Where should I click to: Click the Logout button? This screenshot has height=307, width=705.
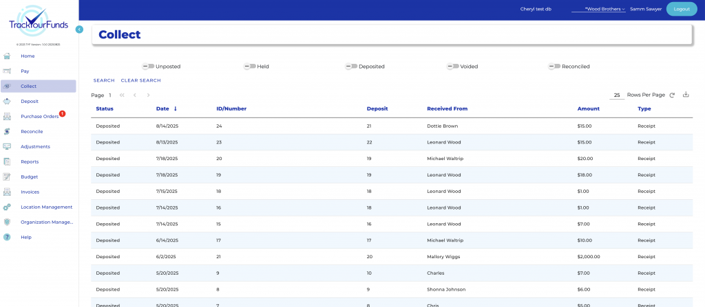point(682,10)
